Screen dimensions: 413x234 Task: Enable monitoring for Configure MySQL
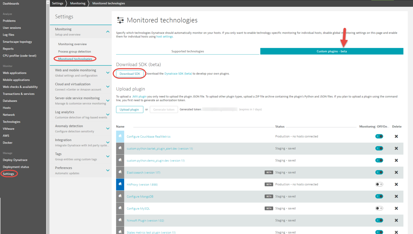point(379,208)
